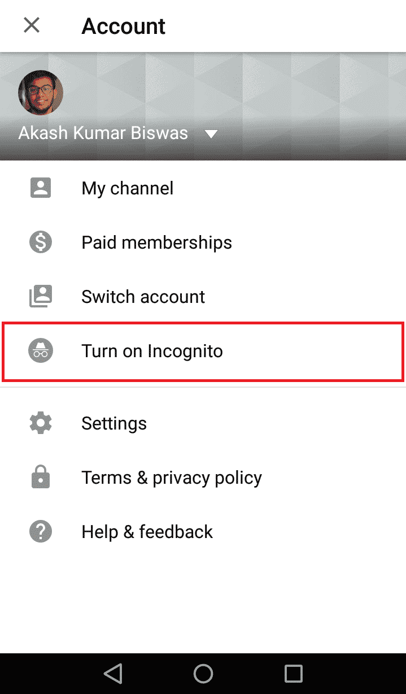Click the padlock privacy icon

point(41,478)
